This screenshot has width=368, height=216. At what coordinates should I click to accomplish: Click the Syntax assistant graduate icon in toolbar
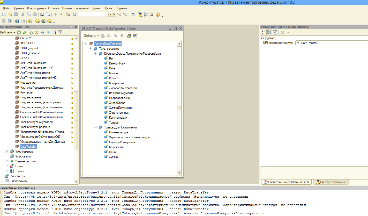(x=140, y=15)
